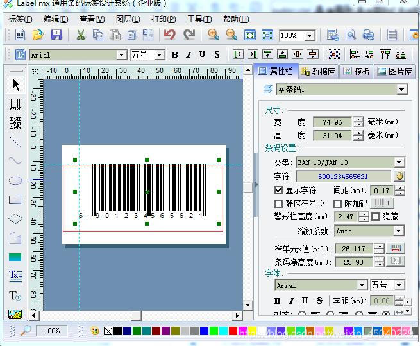The height and width of the screenshot is (346, 420).
Task: Click the canvas vertical scrollbar down arrow
Action: click(248, 305)
